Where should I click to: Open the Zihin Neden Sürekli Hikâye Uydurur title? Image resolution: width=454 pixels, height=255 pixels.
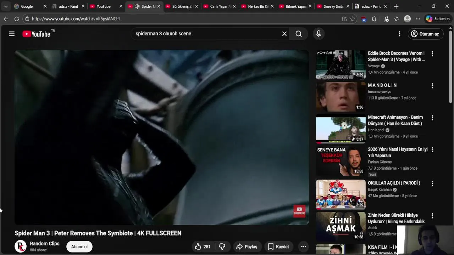click(x=396, y=218)
